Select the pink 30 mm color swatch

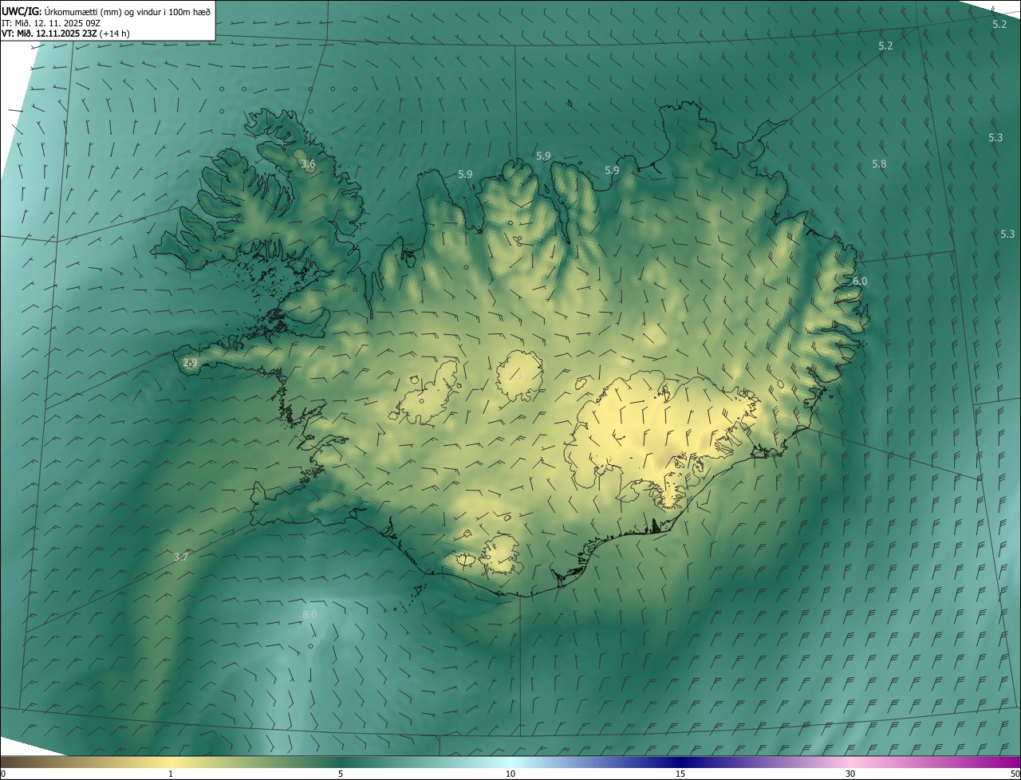[x=850, y=762]
